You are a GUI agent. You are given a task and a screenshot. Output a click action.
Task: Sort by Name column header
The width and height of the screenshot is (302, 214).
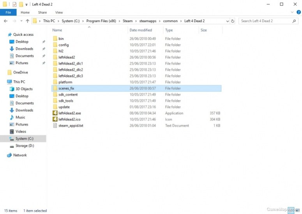point(57,30)
